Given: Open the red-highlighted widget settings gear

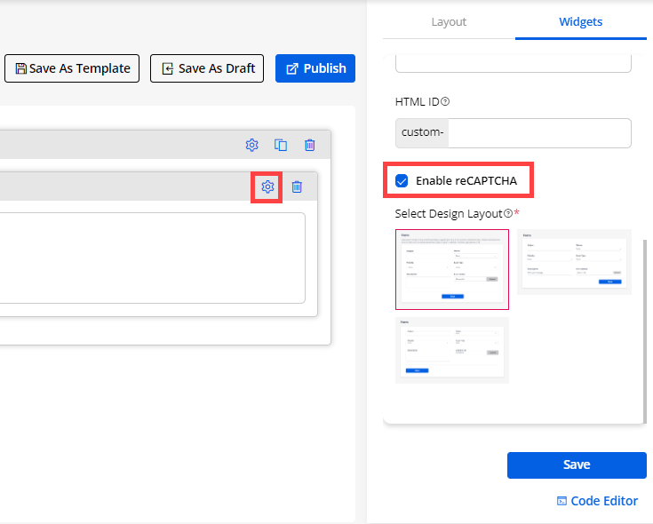Looking at the screenshot, I should pyautogui.click(x=267, y=187).
